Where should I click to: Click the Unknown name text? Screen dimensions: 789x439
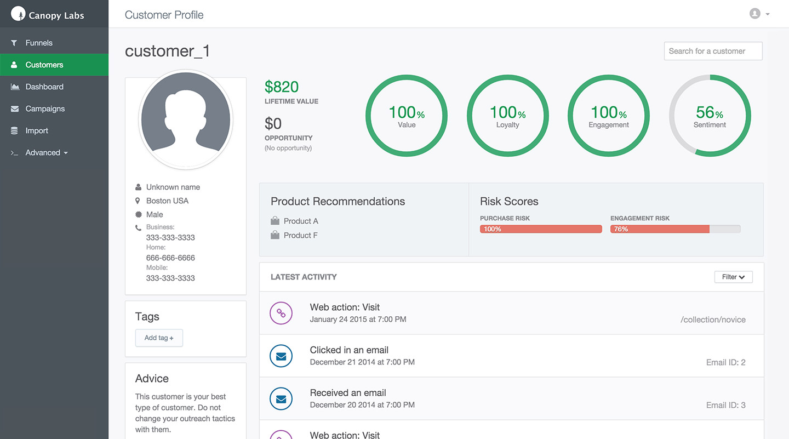173,187
